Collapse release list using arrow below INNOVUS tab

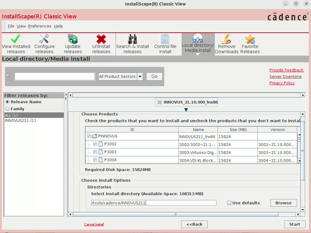pos(187,109)
